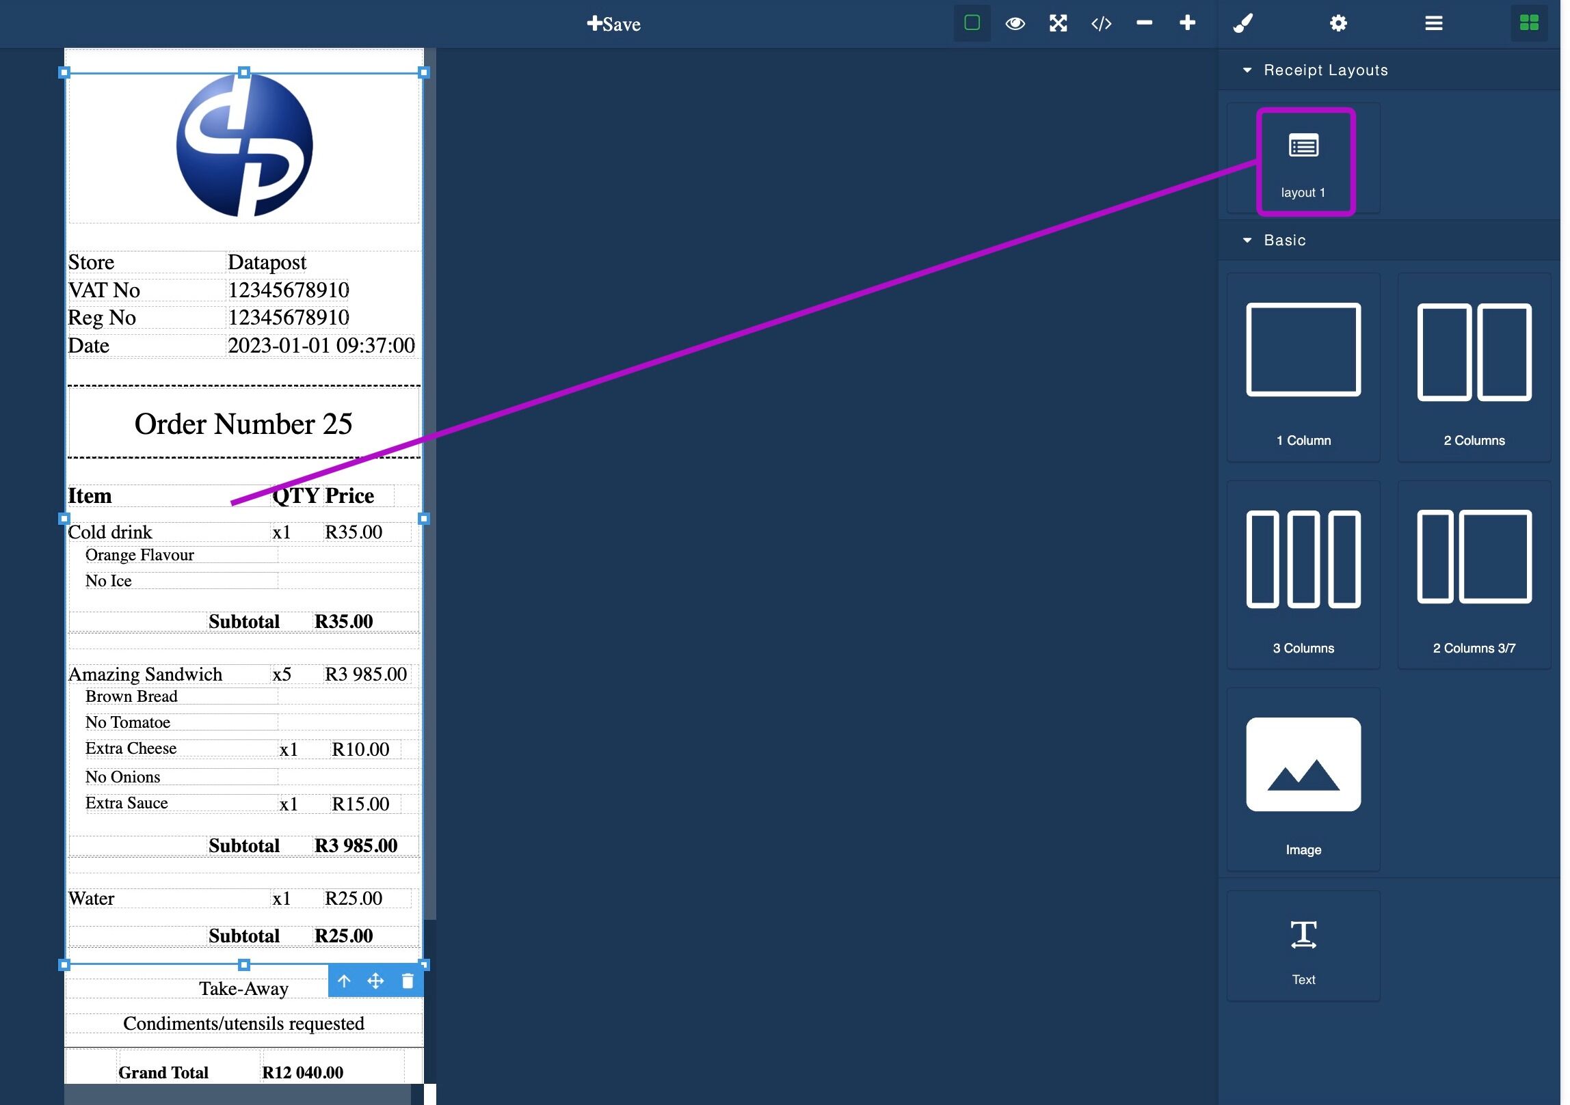
Task: Click the Save button
Action: coord(613,24)
